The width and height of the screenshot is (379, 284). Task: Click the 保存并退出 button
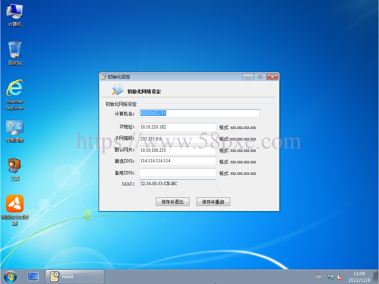click(x=173, y=201)
